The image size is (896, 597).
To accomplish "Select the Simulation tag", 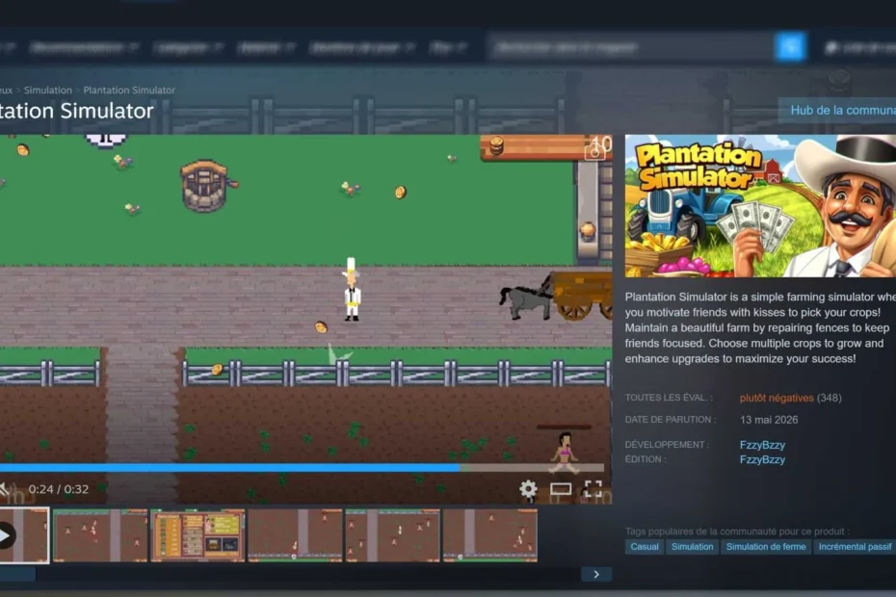I will [x=692, y=547].
